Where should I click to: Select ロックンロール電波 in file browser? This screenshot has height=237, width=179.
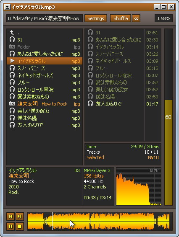tap(45, 90)
